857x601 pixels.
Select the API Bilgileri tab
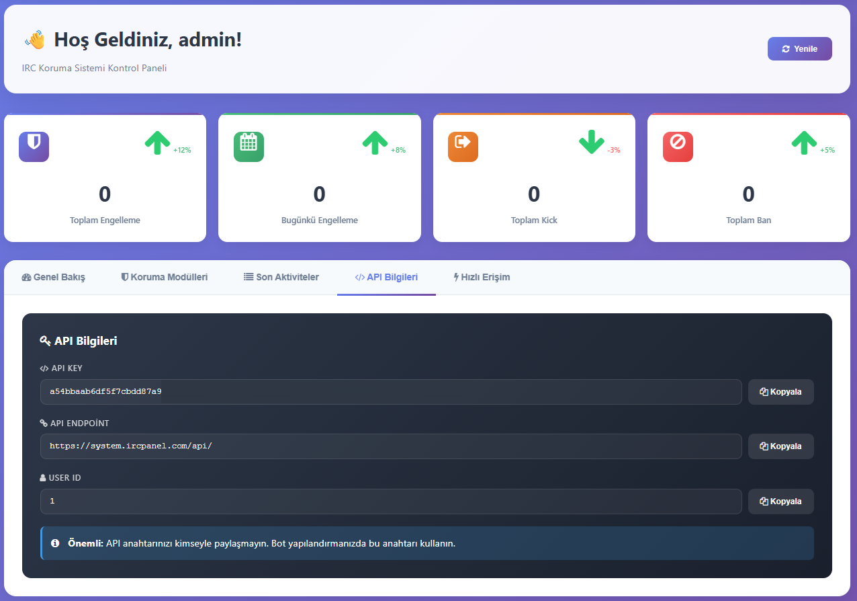[x=386, y=277]
